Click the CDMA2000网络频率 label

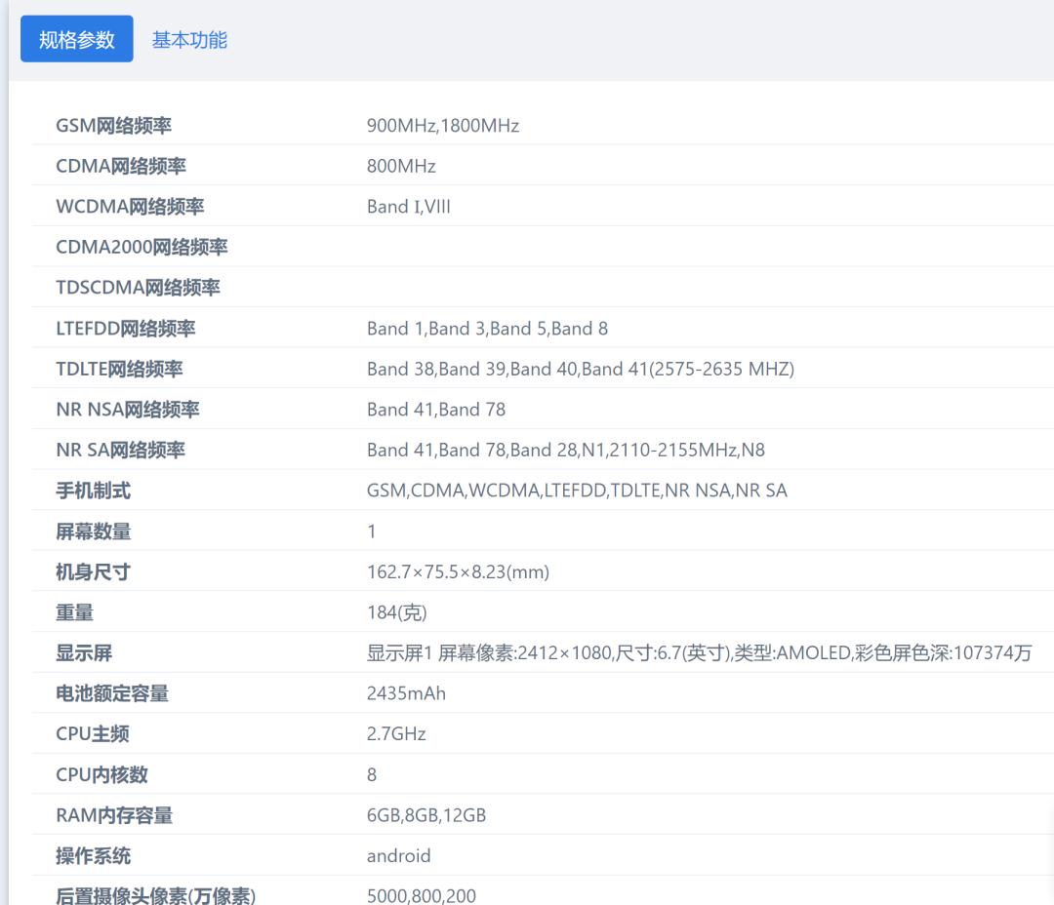click(141, 247)
